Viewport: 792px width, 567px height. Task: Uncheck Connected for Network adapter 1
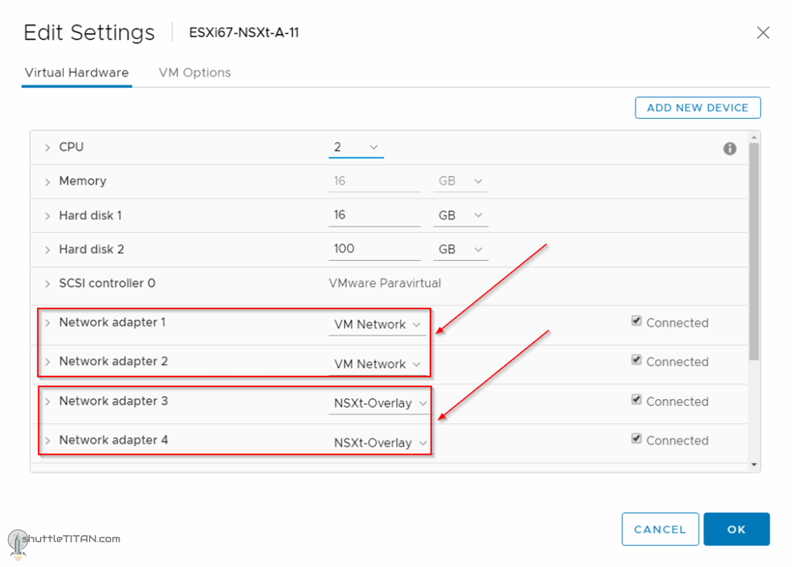coord(637,320)
